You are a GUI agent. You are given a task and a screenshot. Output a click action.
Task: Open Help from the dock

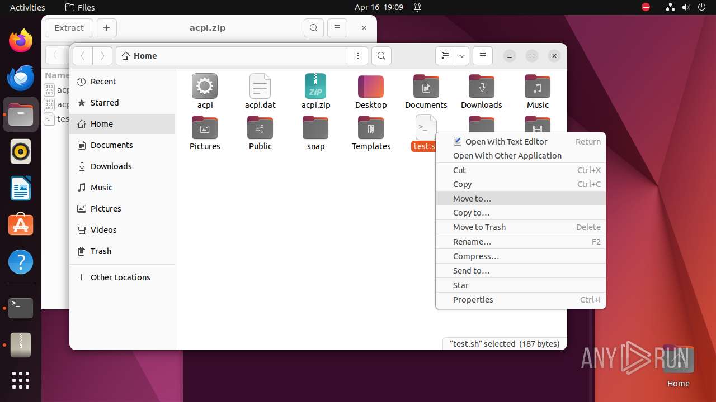[21, 262]
